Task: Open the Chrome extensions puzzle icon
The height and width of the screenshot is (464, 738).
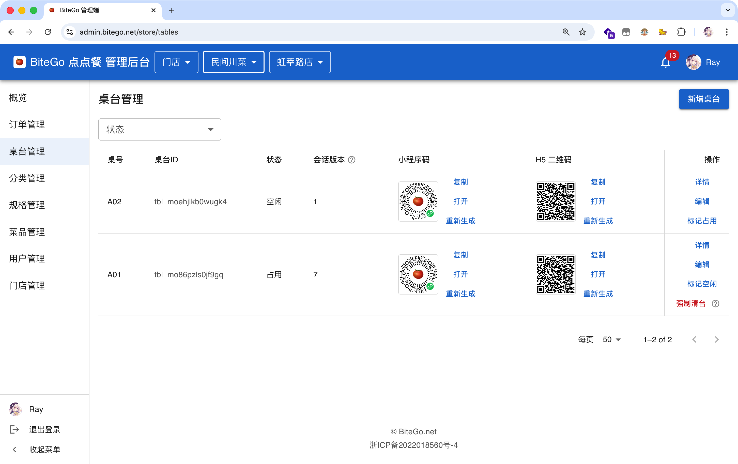Action: coord(681,32)
